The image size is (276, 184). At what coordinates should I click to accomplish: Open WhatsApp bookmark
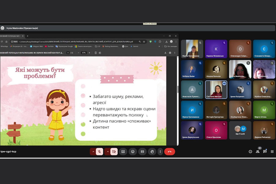[4, 47]
